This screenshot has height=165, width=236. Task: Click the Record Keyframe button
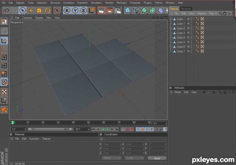point(123,129)
